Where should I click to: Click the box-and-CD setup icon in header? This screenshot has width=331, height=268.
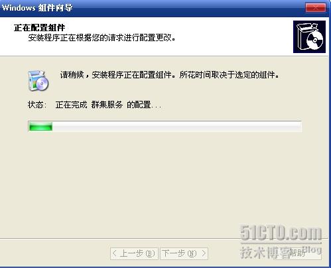pyautogui.click(x=309, y=36)
